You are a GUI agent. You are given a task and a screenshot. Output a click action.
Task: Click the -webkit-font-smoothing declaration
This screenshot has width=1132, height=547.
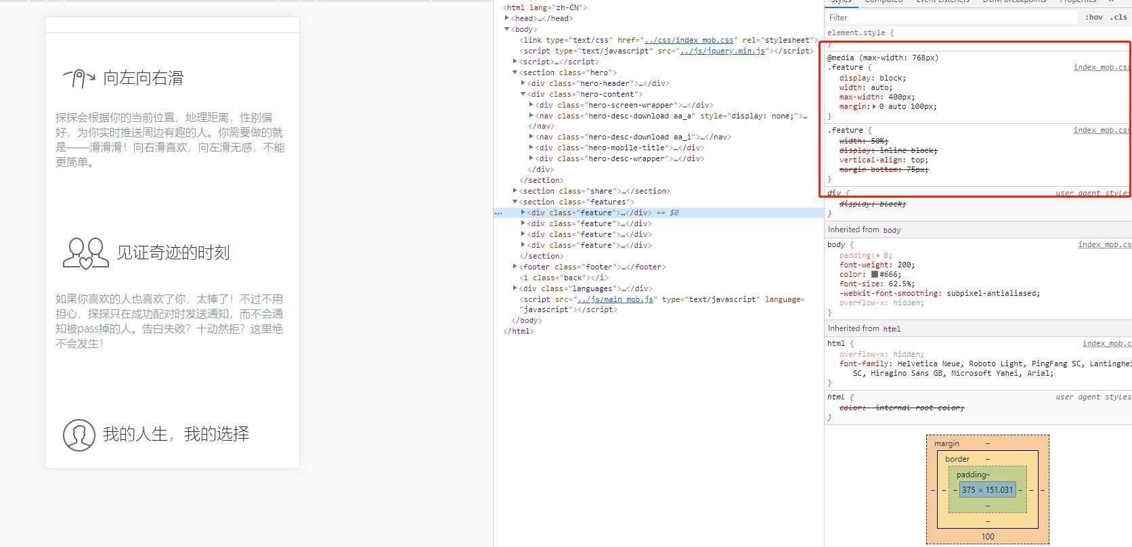point(940,294)
